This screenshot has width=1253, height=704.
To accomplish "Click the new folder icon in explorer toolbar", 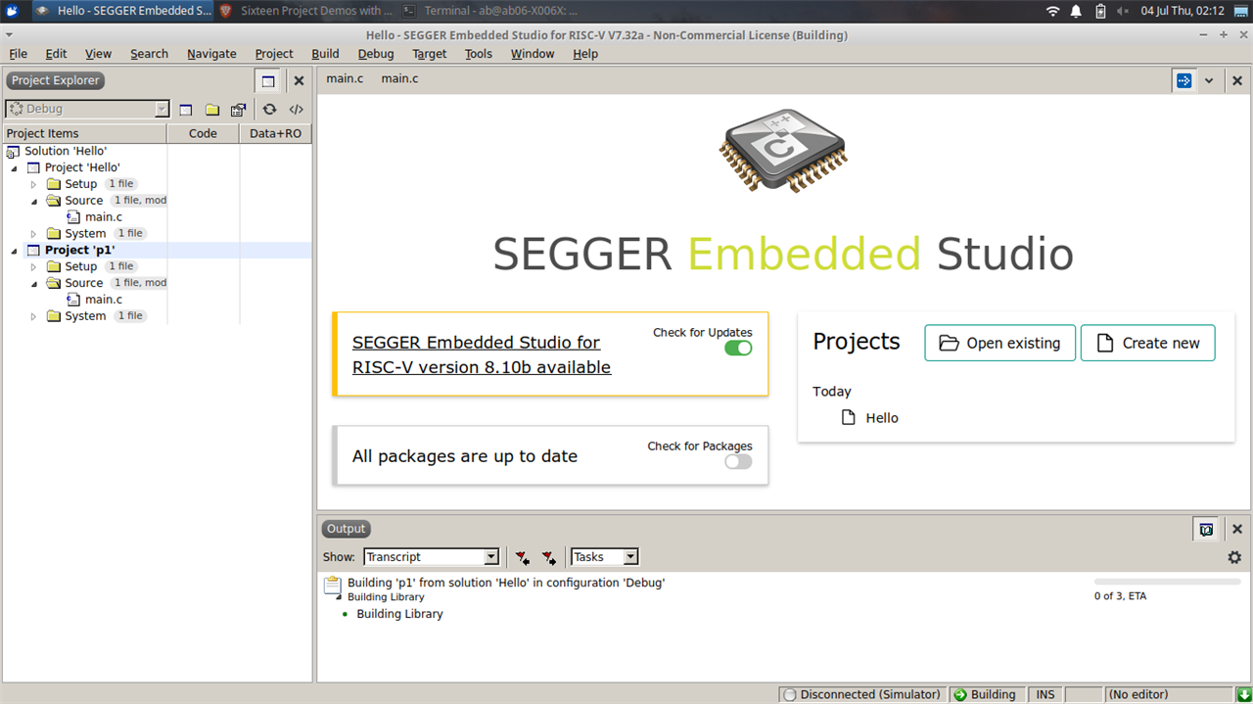I will [x=211, y=110].
